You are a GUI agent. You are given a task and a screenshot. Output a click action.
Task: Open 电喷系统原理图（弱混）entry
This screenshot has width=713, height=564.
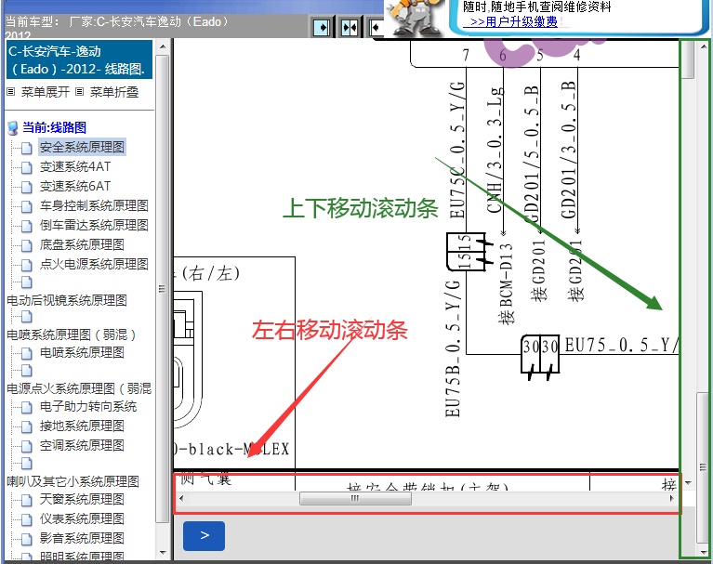[x=72, y=334]
